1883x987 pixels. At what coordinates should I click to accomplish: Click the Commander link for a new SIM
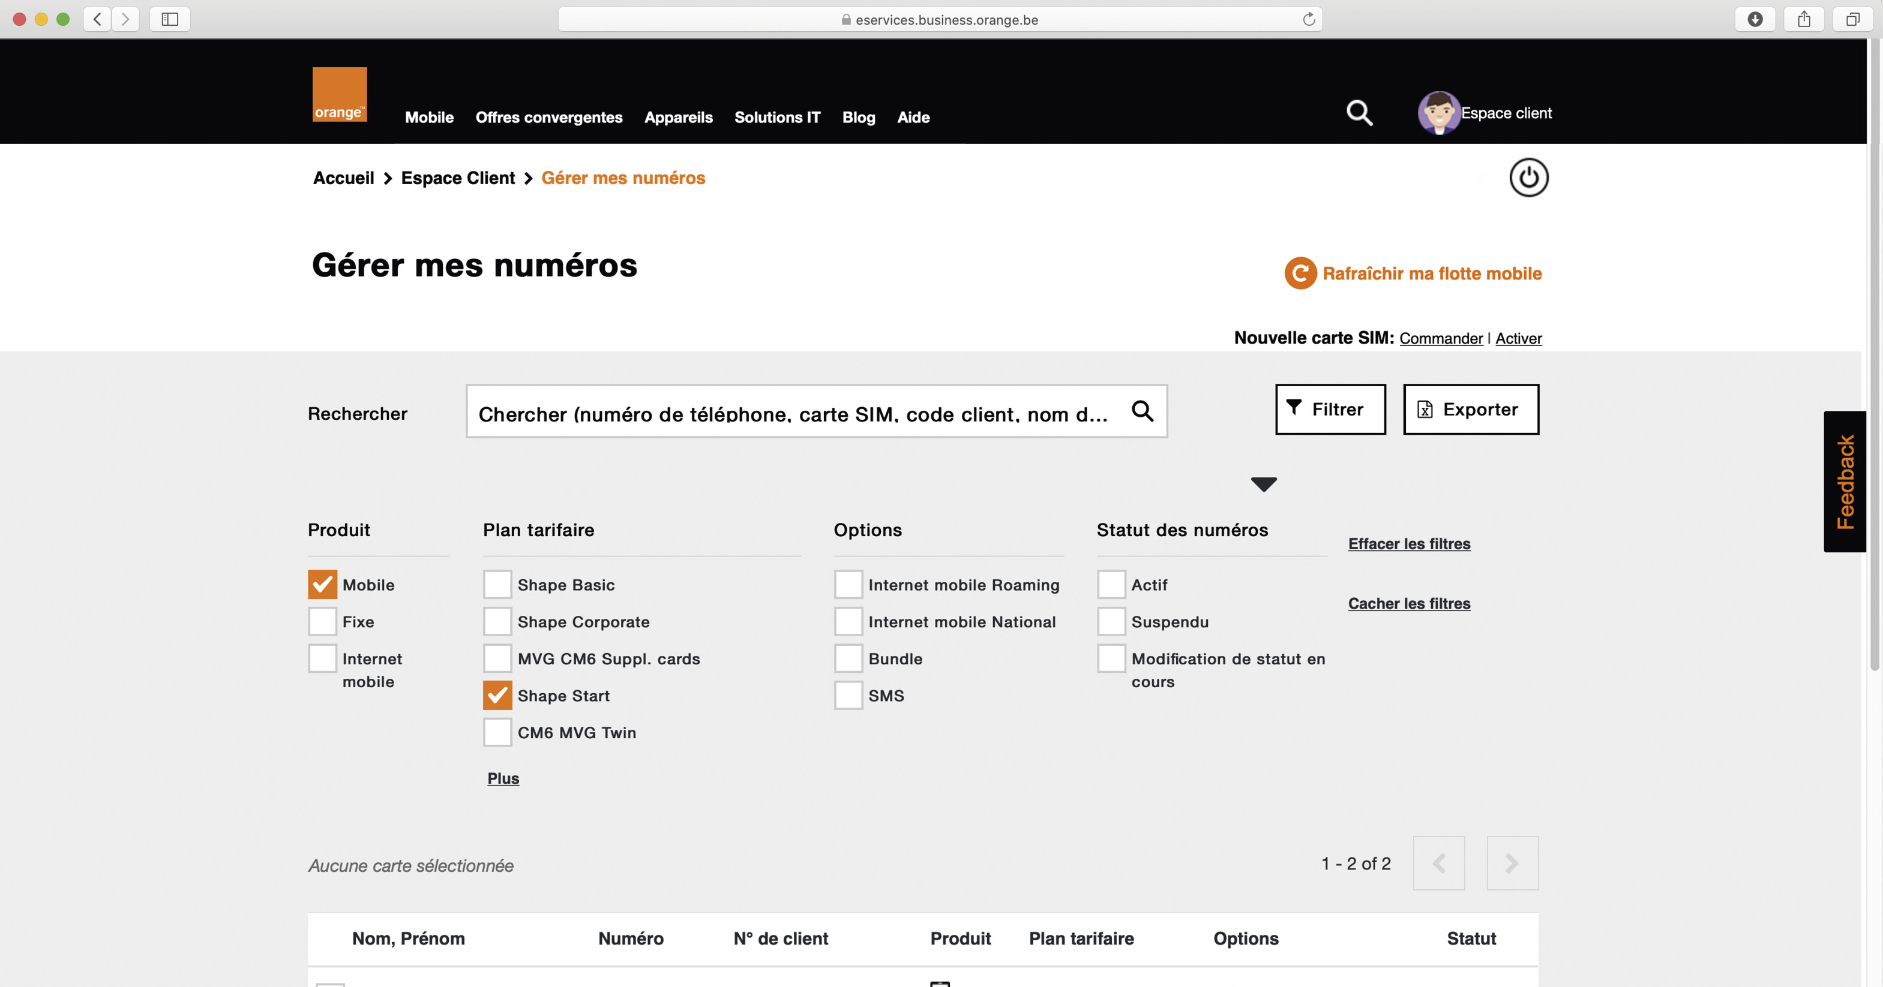point(1441,338)
